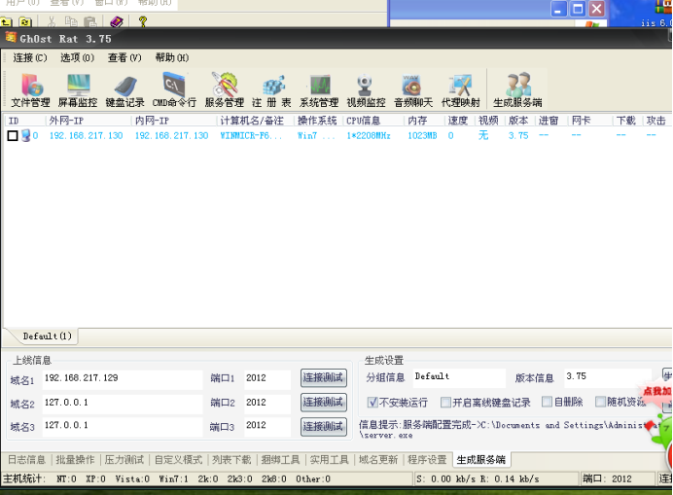Toggle the 不安装运行 checkbox
Image resolution: width=673 pixels, height=495 pixels.
coord(372,403)
